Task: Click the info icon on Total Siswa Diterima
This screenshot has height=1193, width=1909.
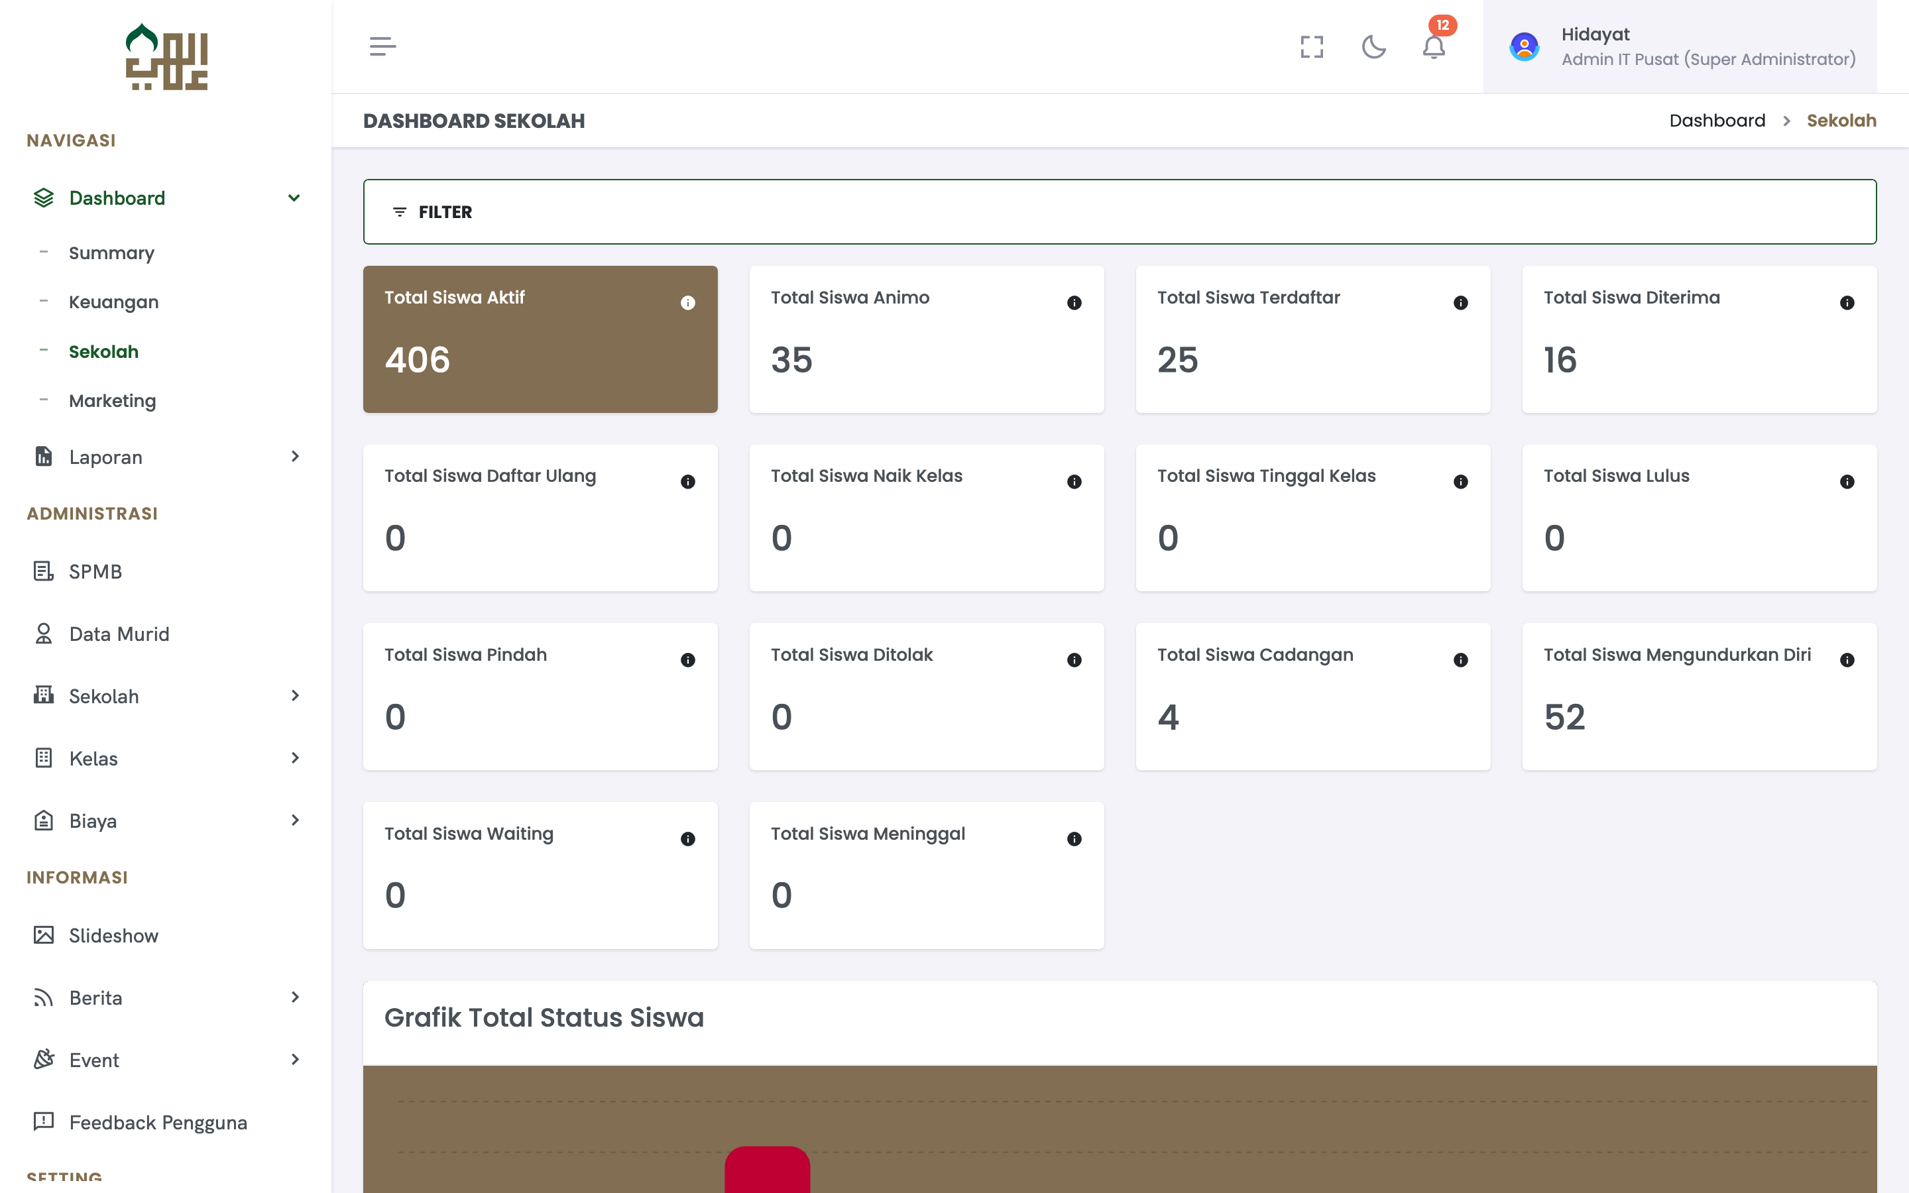Action: point(1847,303)
